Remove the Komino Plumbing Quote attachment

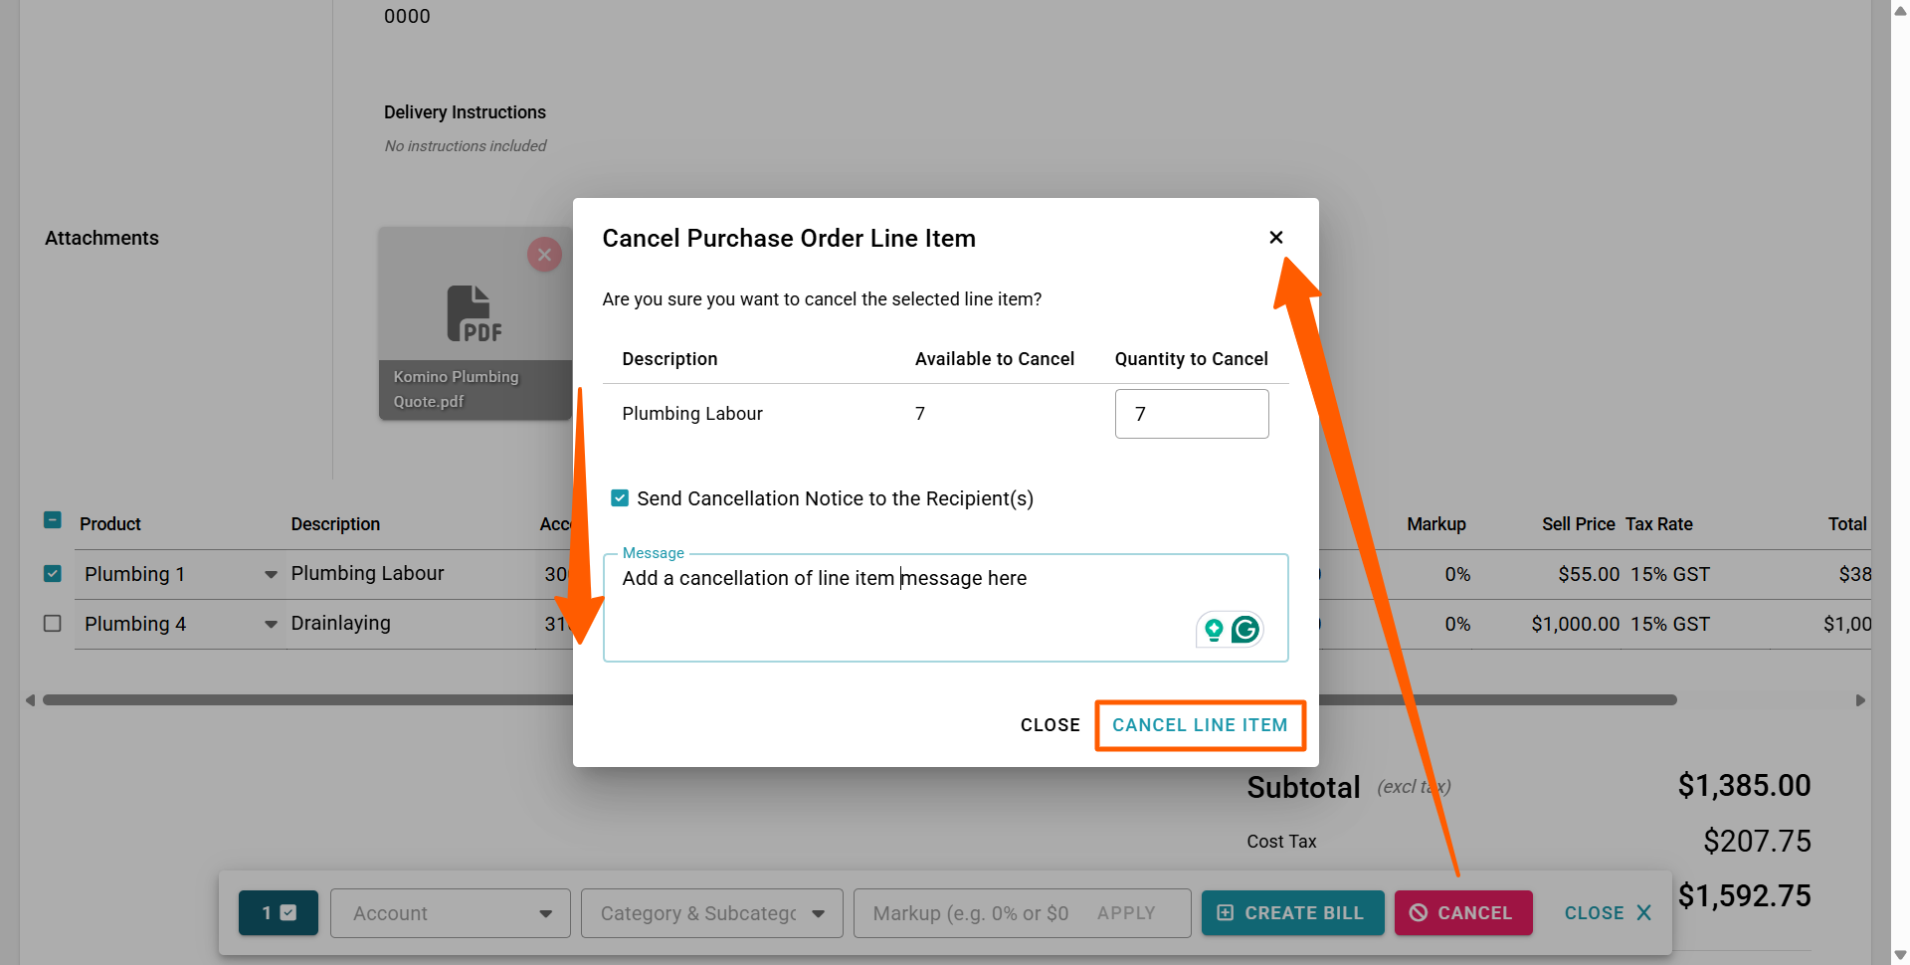click(544, 255)
